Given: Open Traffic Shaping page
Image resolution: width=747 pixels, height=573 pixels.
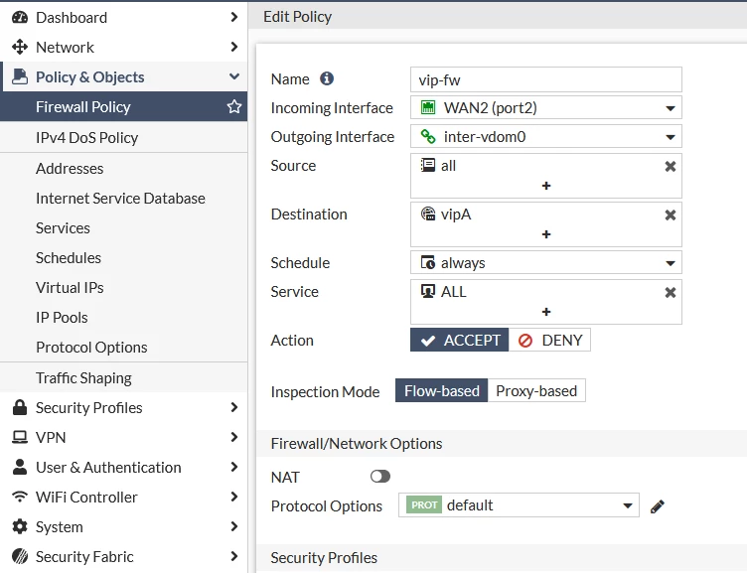Looking at the screenshot, I should (x=123, y=377).
